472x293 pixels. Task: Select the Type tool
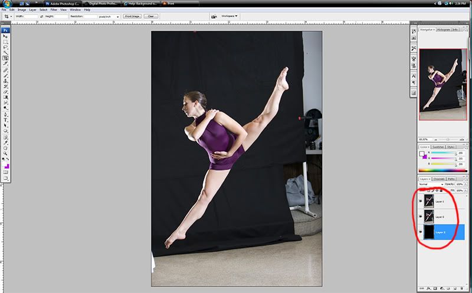(5, 120)
